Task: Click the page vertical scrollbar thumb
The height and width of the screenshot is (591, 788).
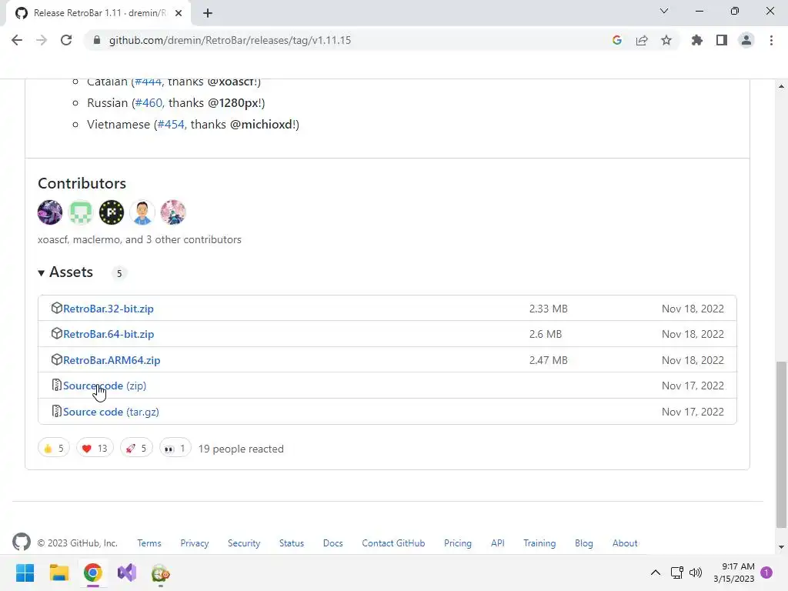Action: coord(781,445)
